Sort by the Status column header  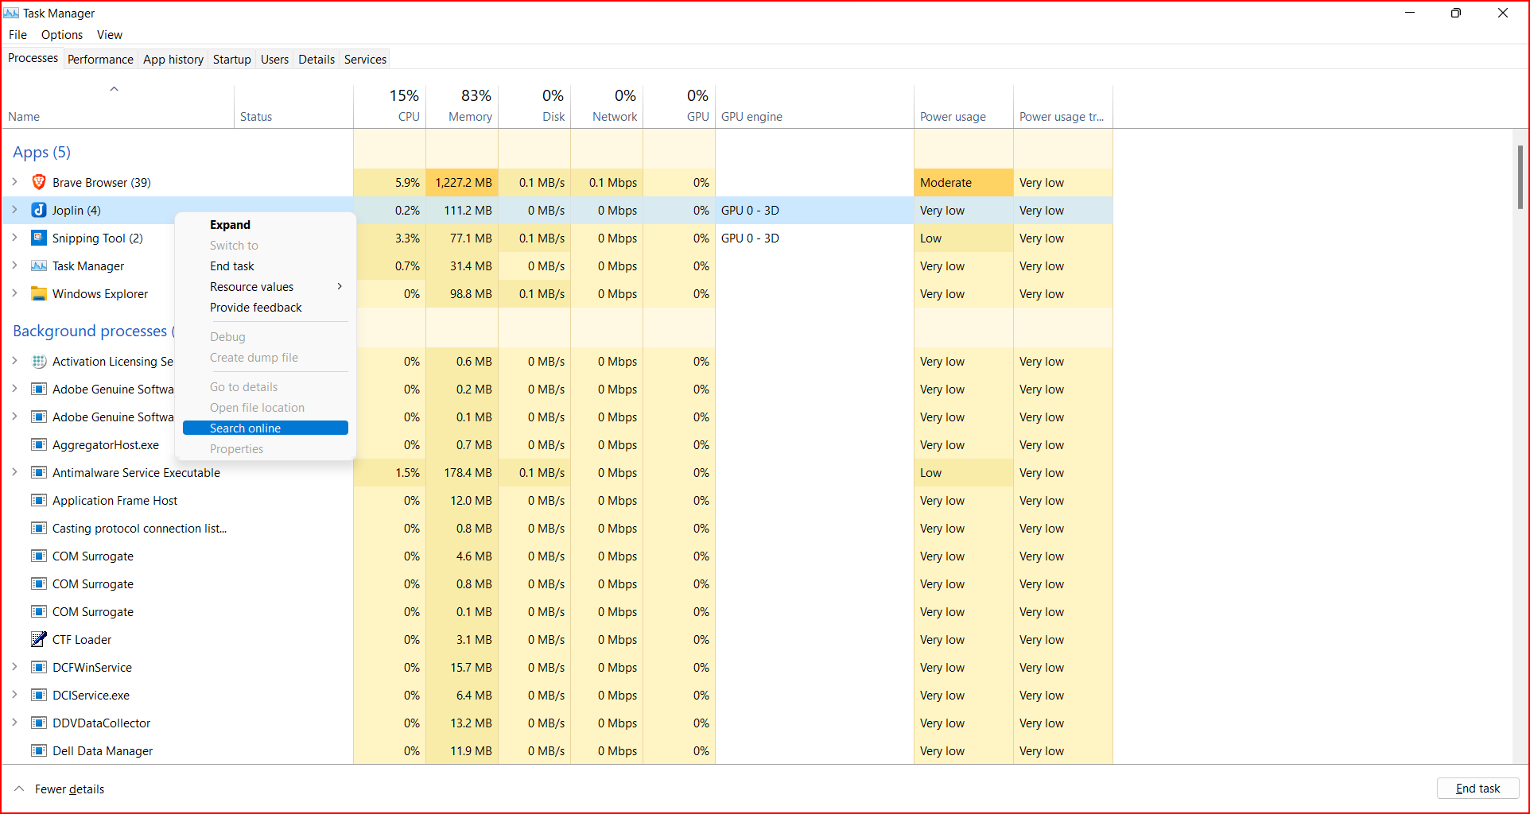293,106
